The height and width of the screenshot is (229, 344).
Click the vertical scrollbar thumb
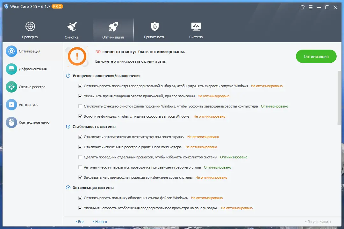339,98
